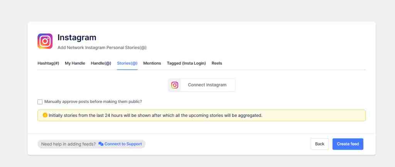Click the 'Need help in adding feeds?' text
Image resolution: width=395 pixels, height=167 pixels.
[68, 144]
